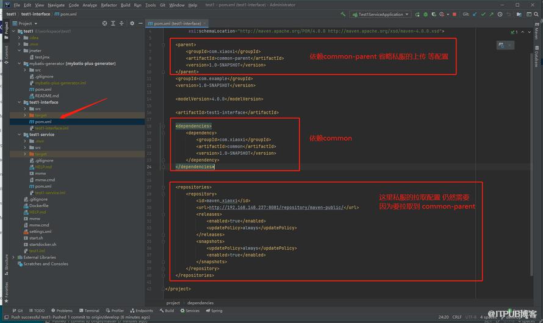Open the Commit tool window on left stripe
Viewport: 543px width, 323px height.
click(x=6, y=54)
